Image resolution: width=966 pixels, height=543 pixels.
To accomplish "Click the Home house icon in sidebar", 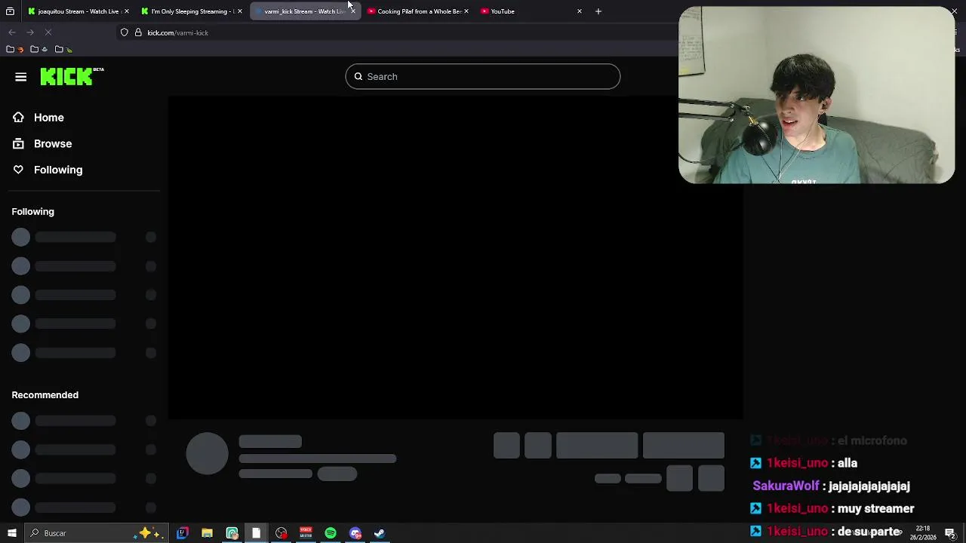I will pyautogui.click(x=18, y=118).
